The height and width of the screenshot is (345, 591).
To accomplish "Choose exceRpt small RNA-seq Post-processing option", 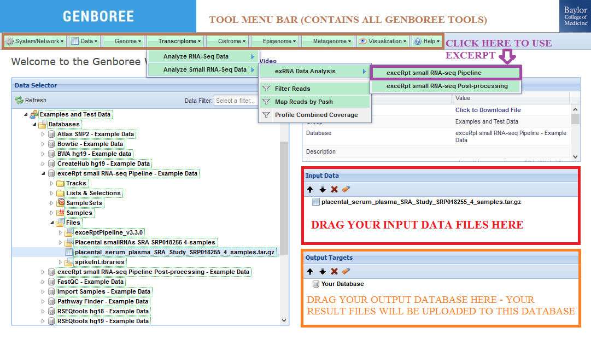I will (447, 86).
